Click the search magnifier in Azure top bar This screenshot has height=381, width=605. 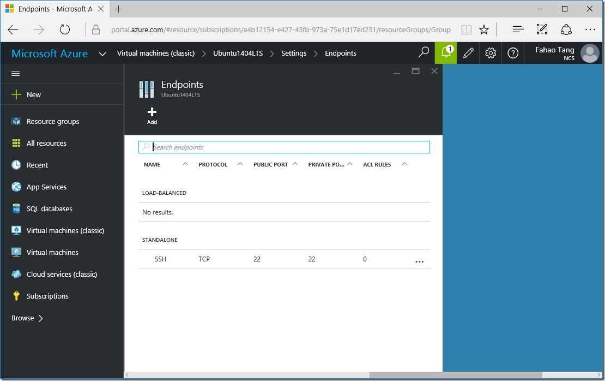pyautogui.click(x=423, y=52)
